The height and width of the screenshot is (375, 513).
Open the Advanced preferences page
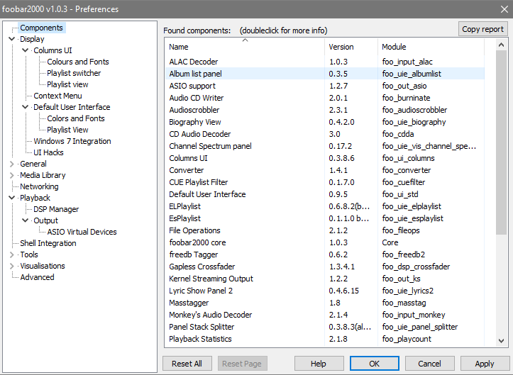coord(37,277)
